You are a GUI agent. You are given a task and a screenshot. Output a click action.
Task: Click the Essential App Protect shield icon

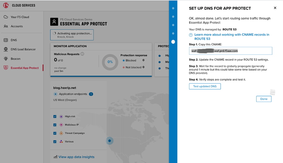[x=6, y=68]
